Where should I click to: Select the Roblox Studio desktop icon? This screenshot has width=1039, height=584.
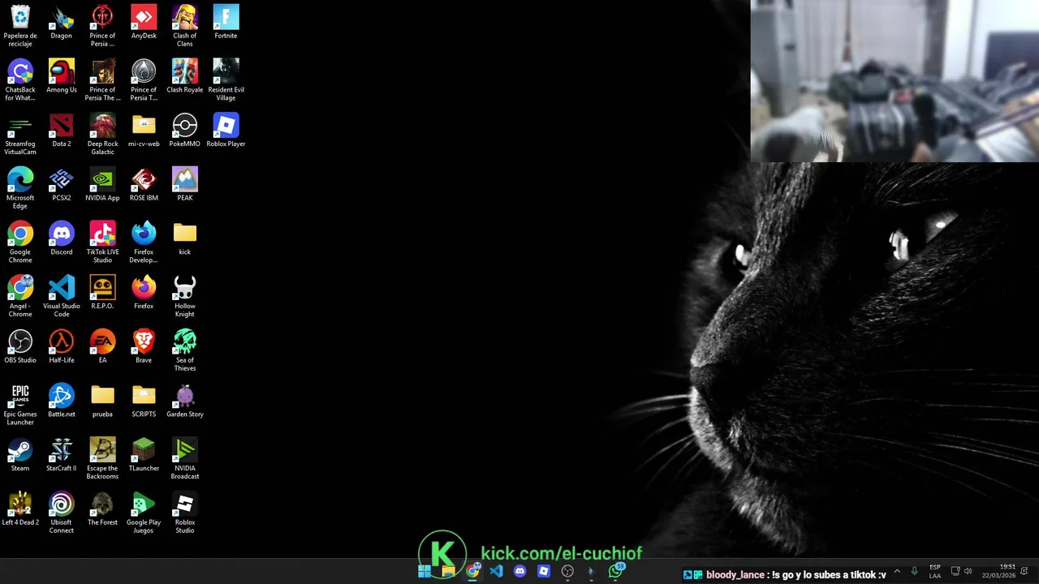[184, 513]
